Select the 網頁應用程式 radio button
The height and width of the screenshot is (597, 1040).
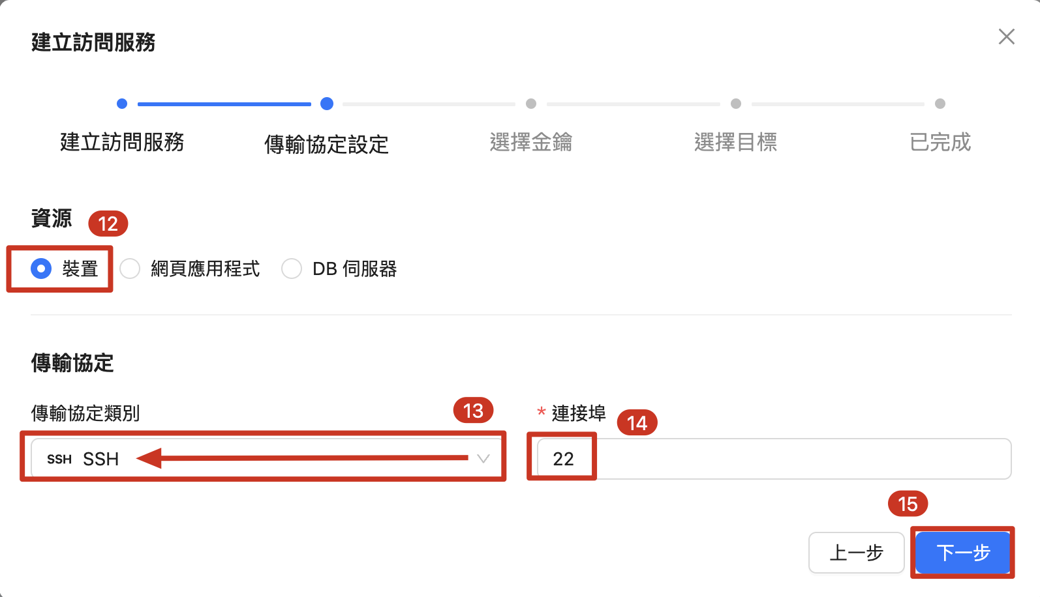(x=130, y=269)
